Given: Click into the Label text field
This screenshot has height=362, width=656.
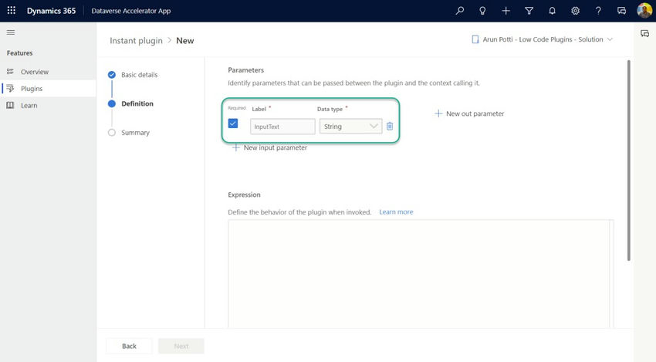Looking at the screenshot, I should click(x=282, y=126).
